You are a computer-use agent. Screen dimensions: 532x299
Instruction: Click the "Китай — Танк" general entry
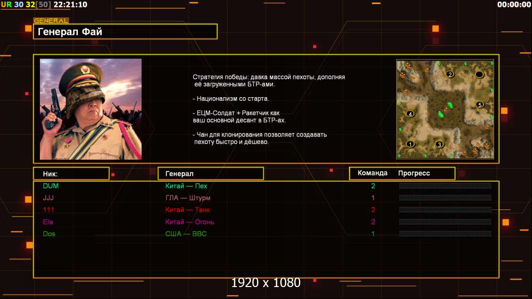(187, 210)
